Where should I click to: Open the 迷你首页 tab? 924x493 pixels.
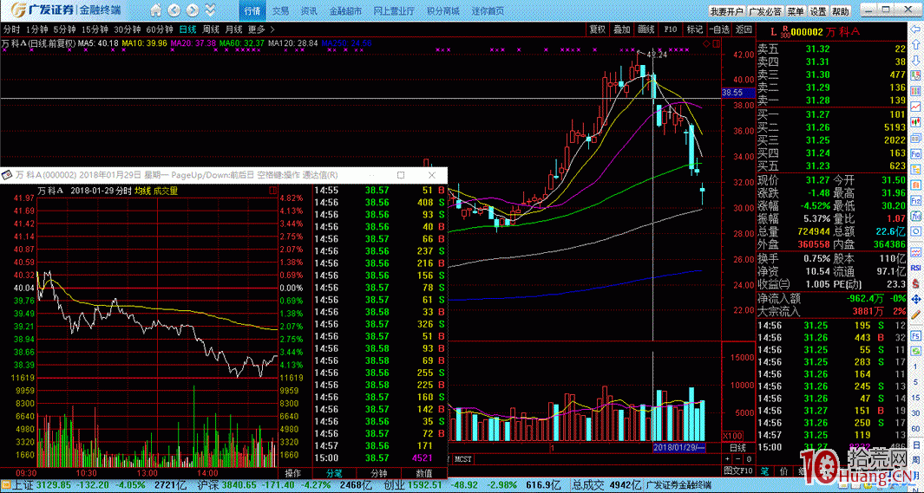tap(488, 10)
